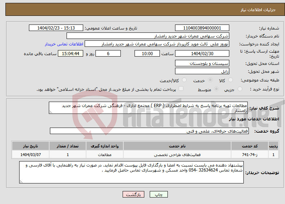Image resolution: width=285 pixels, height=204 pixels.
Task: Click the province field سیستان و بلوچستان
Action: (x=202, y=63)
